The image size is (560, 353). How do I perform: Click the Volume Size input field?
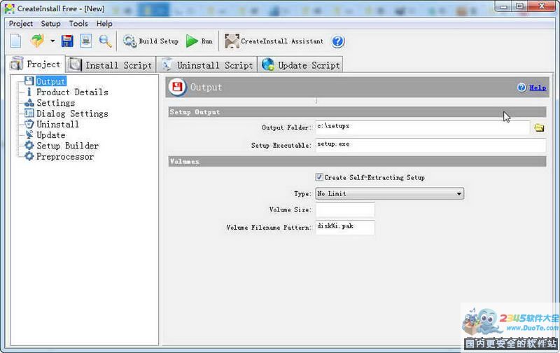345,209
